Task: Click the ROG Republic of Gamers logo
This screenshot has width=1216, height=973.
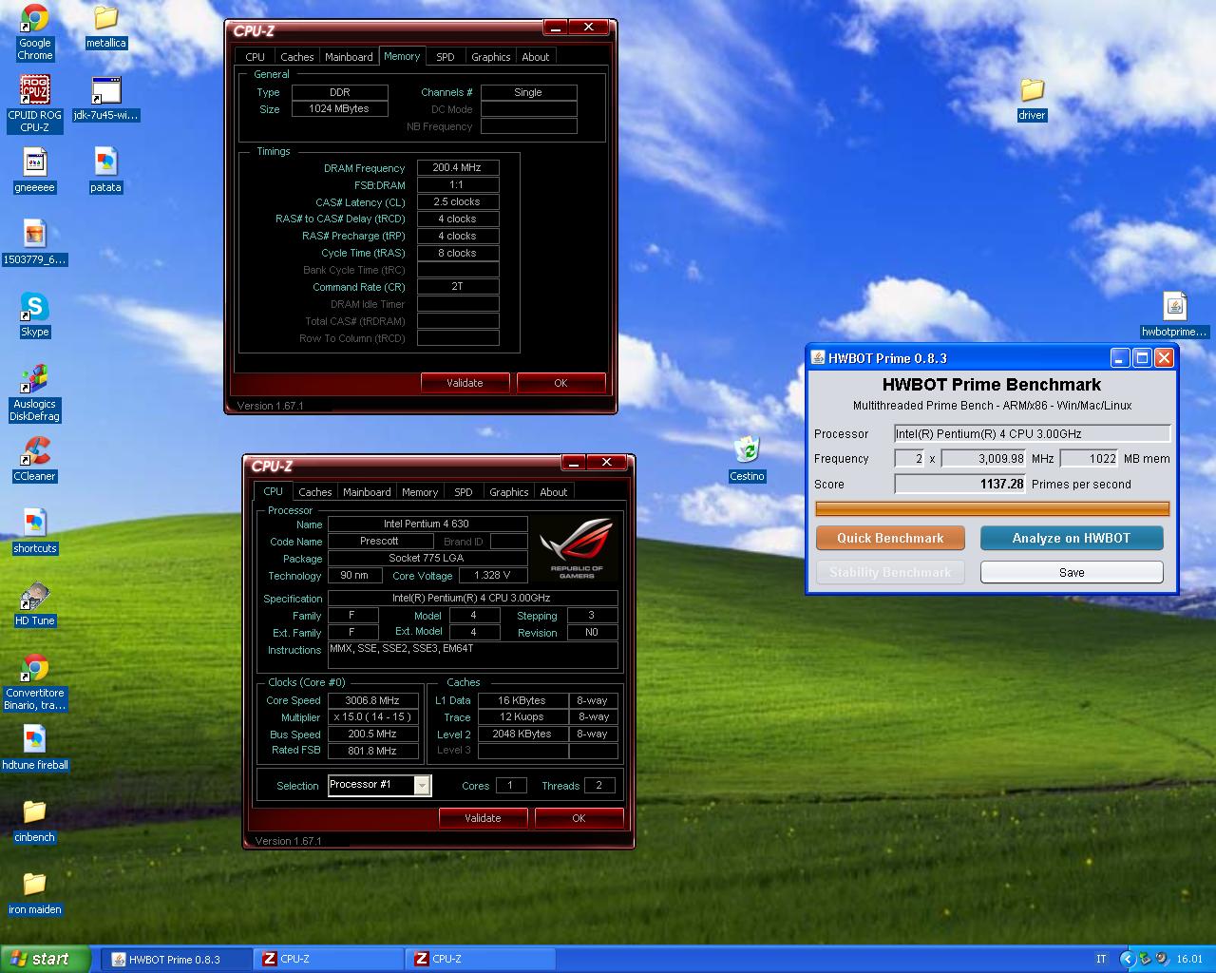Action: (x=578, y=548)
